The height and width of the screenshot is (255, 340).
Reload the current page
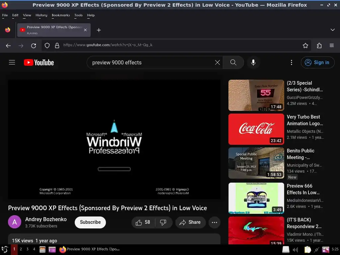(x=34, y=45)
